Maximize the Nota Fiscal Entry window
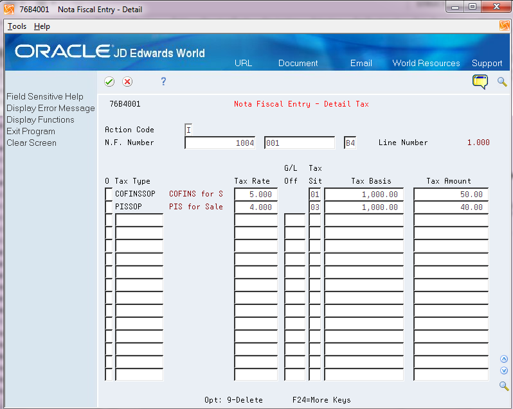Viewport: 513px width, 409px height. (472, 7)
